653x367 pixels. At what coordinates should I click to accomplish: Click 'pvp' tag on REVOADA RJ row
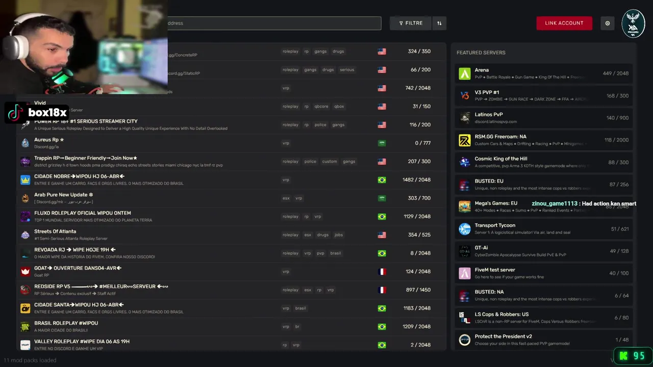(320, 253)
